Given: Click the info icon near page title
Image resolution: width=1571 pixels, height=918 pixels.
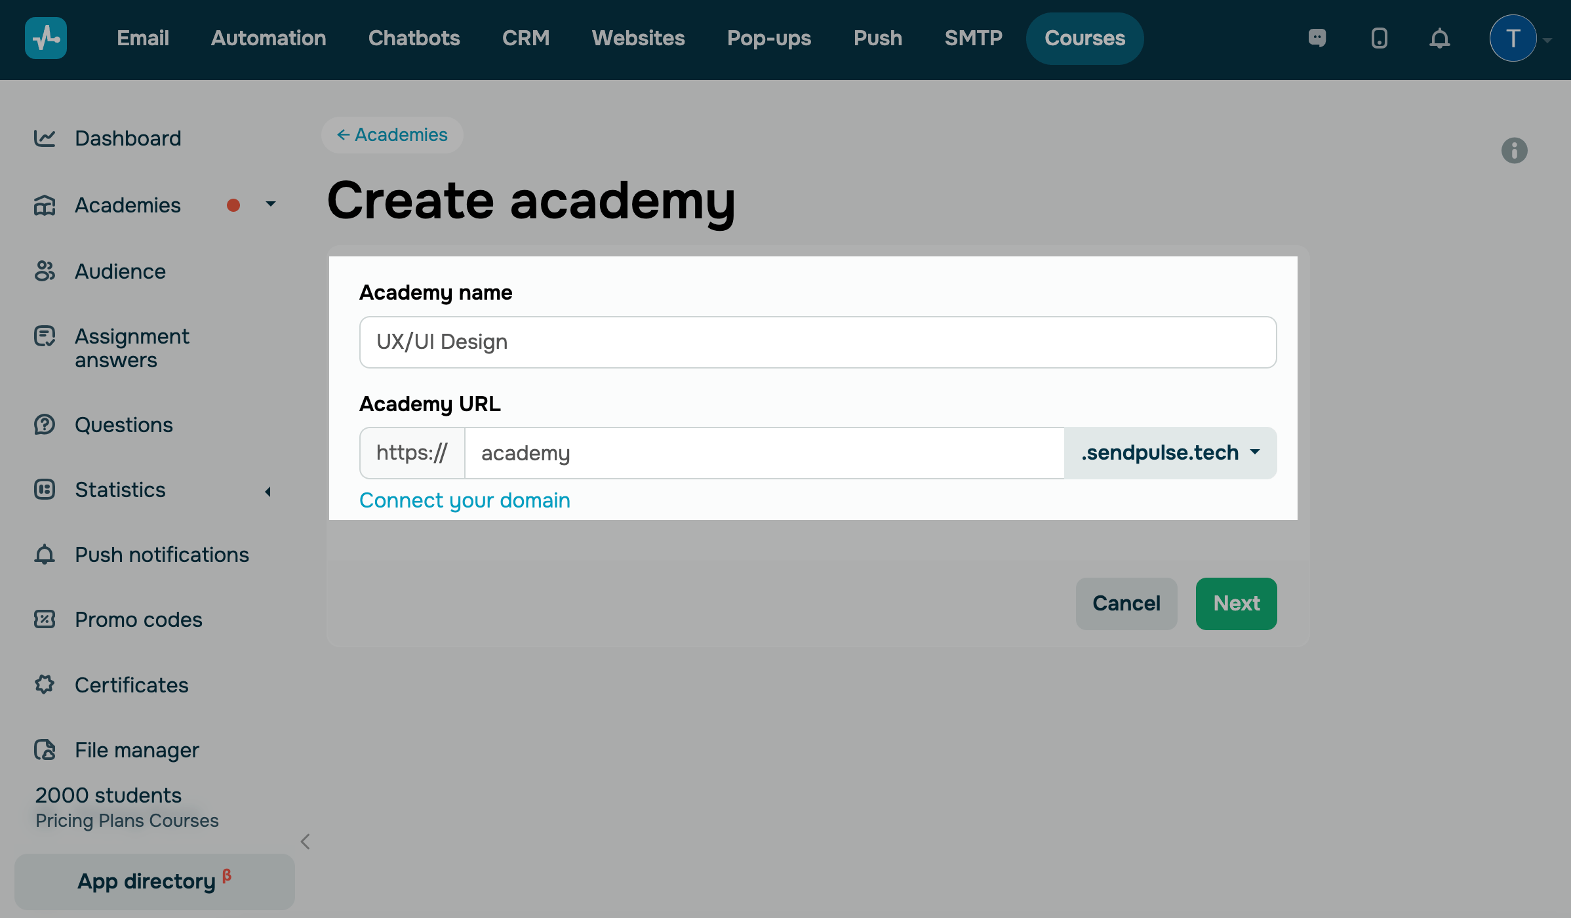Looking at the screenshot, I should [1514, 151].
